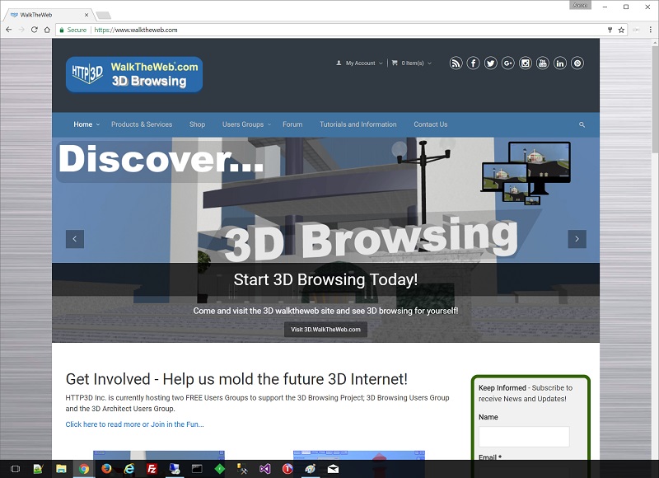Open the LinkedIn social icon
Image resolution: width=659 pixels, height=478 pixels.
[x=560, y=63]
